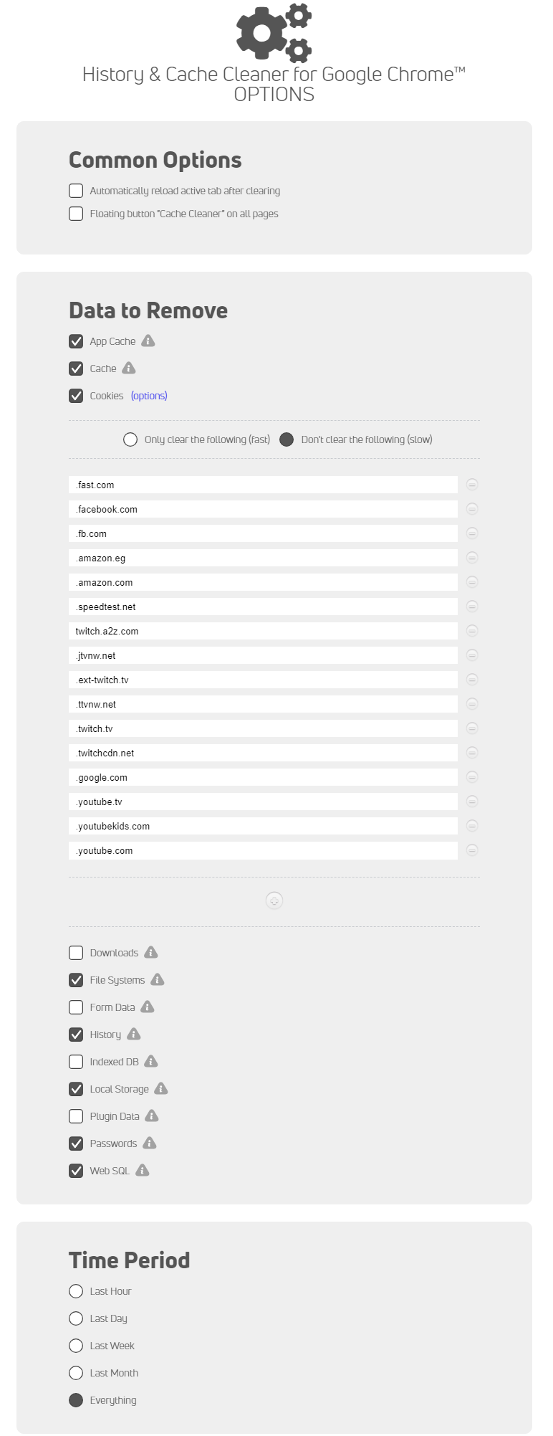Enable floating Cache Cleaner button checkbox
The image size is (553, 1436).
click(x=76, y=214)
